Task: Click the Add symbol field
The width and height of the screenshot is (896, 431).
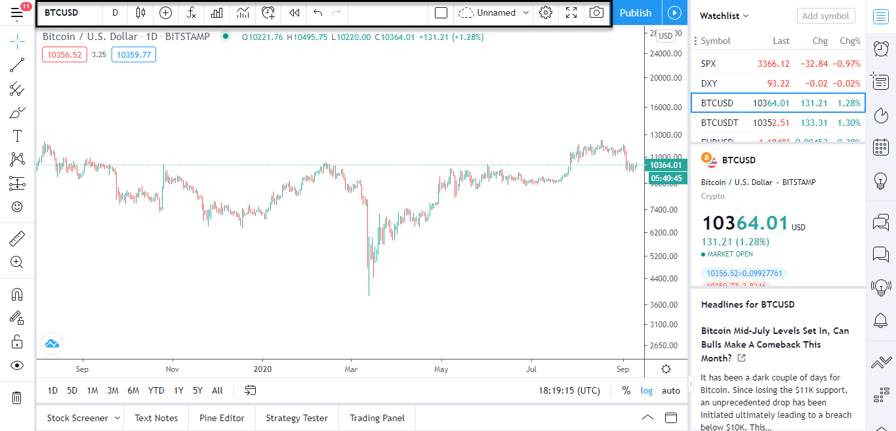Action: tap(825, 16)
